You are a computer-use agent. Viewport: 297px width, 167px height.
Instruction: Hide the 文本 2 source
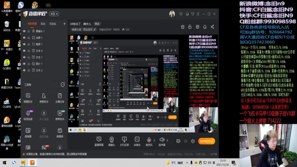(x=24, y=70)
